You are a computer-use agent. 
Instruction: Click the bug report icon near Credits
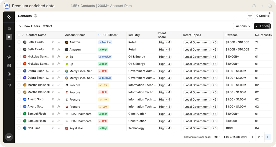[x=250, y=16]
